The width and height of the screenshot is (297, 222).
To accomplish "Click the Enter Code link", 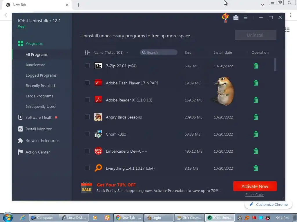I will 255,195.
